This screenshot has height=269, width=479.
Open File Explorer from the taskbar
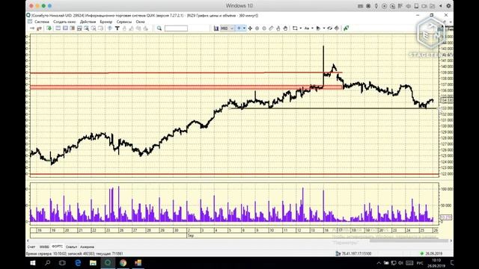tap(93, 263)
